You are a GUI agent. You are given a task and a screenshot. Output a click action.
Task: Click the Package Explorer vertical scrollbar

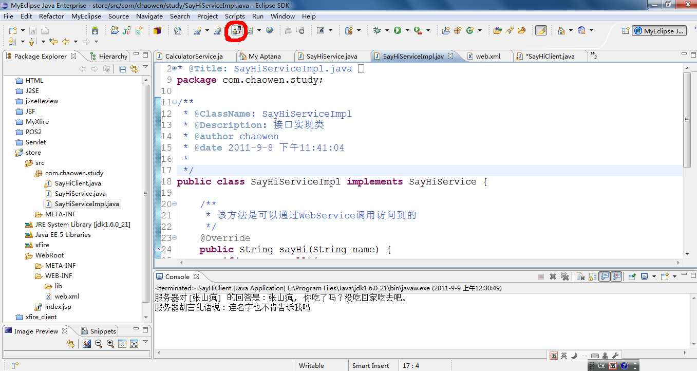[146, 194]
